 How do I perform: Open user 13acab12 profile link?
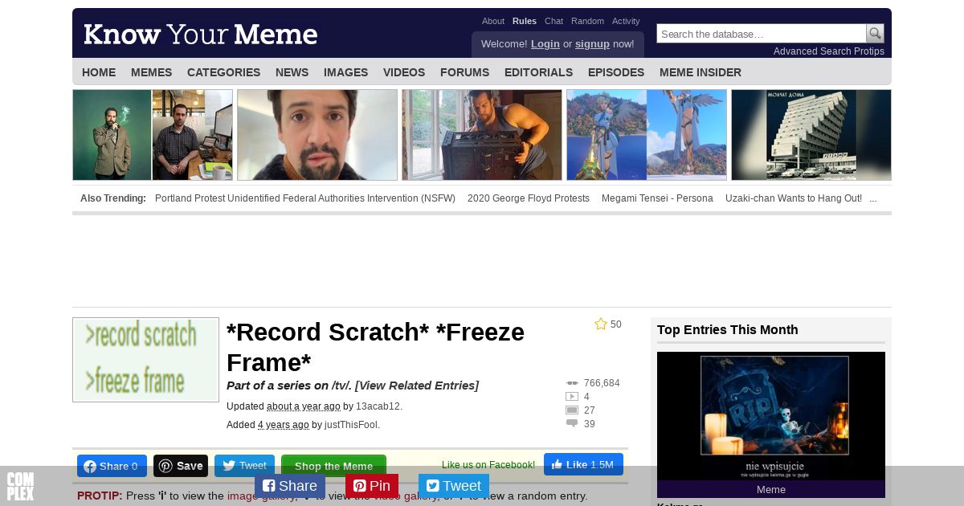click(378, 406)
